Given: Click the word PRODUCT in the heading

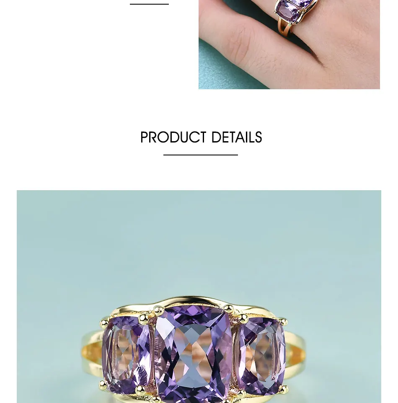Looking at the screenshot, I should [173, 137].
